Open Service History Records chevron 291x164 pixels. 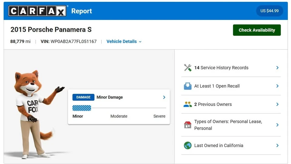click(x=277, y=68)
